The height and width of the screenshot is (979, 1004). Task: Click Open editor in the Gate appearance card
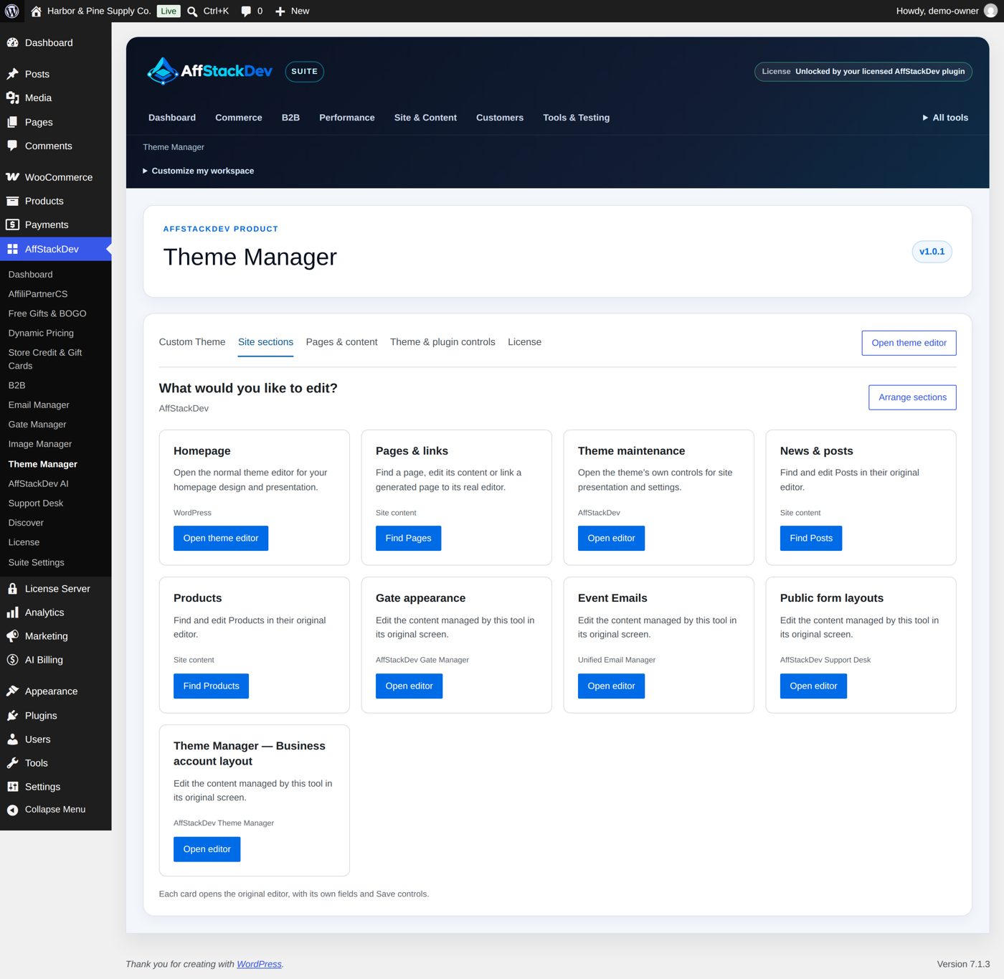click(409, 686)
